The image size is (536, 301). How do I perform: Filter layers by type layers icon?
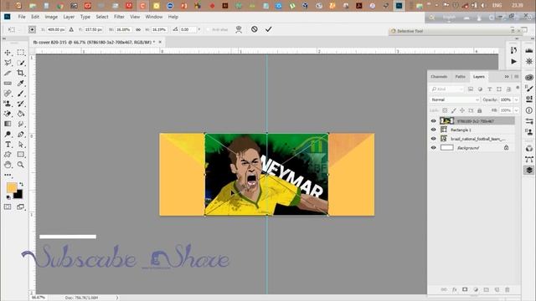(x=489, y=89)
